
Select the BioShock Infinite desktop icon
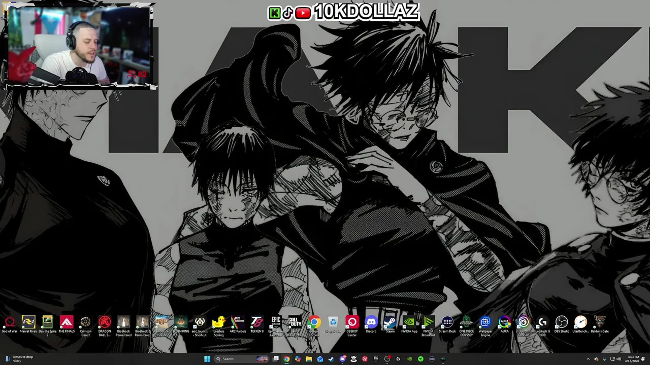point(161,325)
